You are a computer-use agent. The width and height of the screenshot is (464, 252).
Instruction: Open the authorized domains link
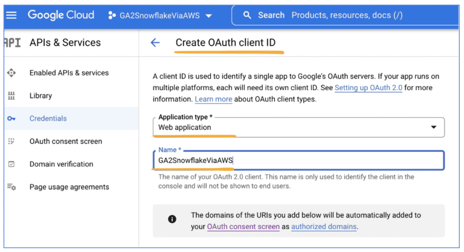[324, 227]
